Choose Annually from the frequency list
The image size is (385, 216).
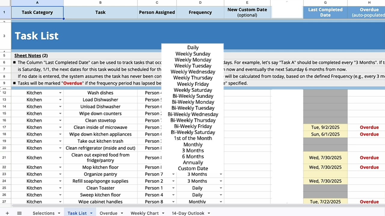coord(193,163)
